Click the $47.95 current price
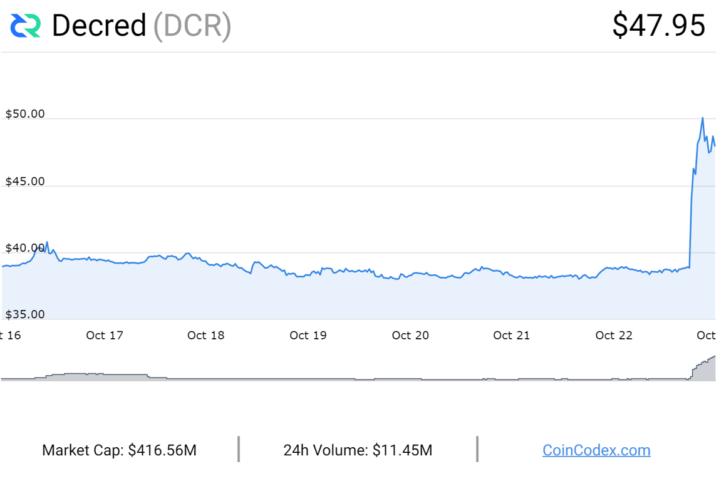 (x=659, y=26)
